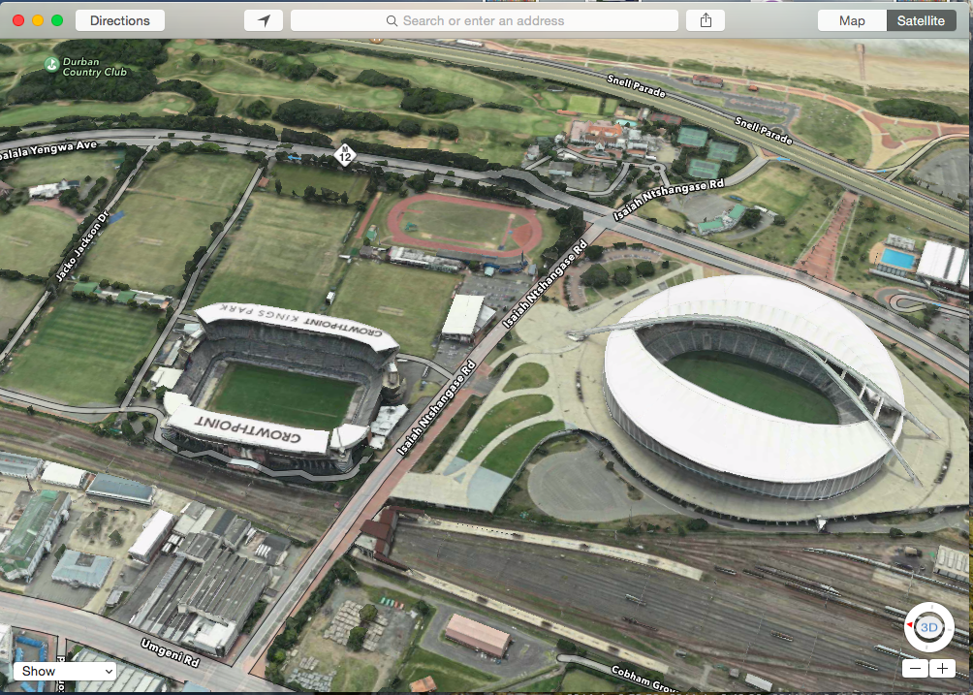Click the Durban Country Club label
973x695 pixels.
tap(94, 66)
